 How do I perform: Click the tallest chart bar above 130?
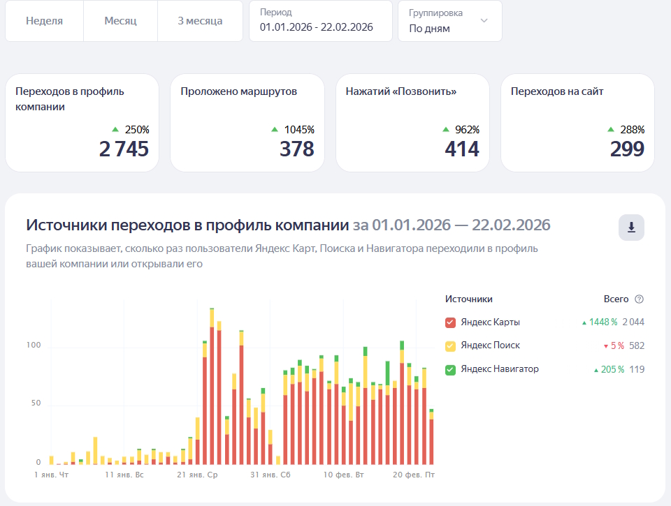click(212, 387)
